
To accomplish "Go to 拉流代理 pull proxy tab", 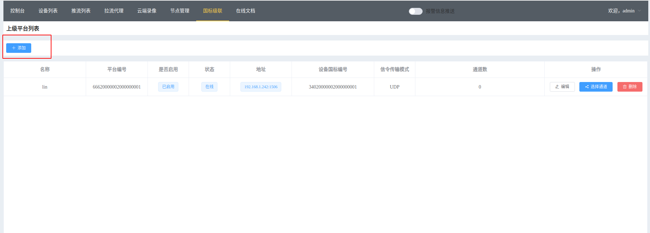I will click(114, 11).
